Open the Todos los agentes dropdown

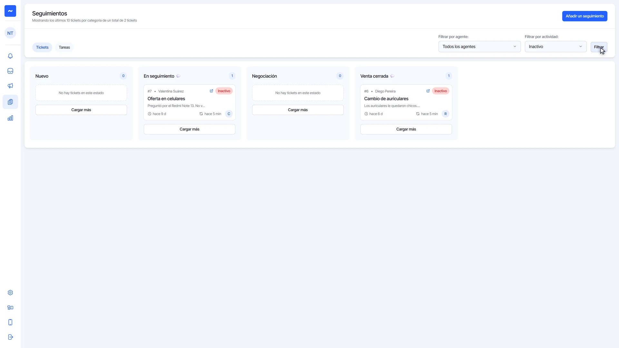479,47
